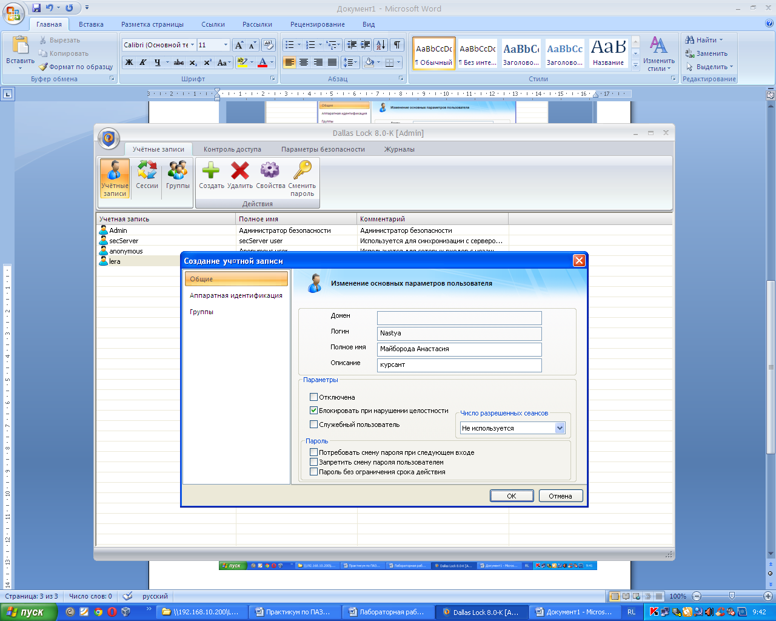
Task: Apply subscript formatting
Action: [193, 62]
